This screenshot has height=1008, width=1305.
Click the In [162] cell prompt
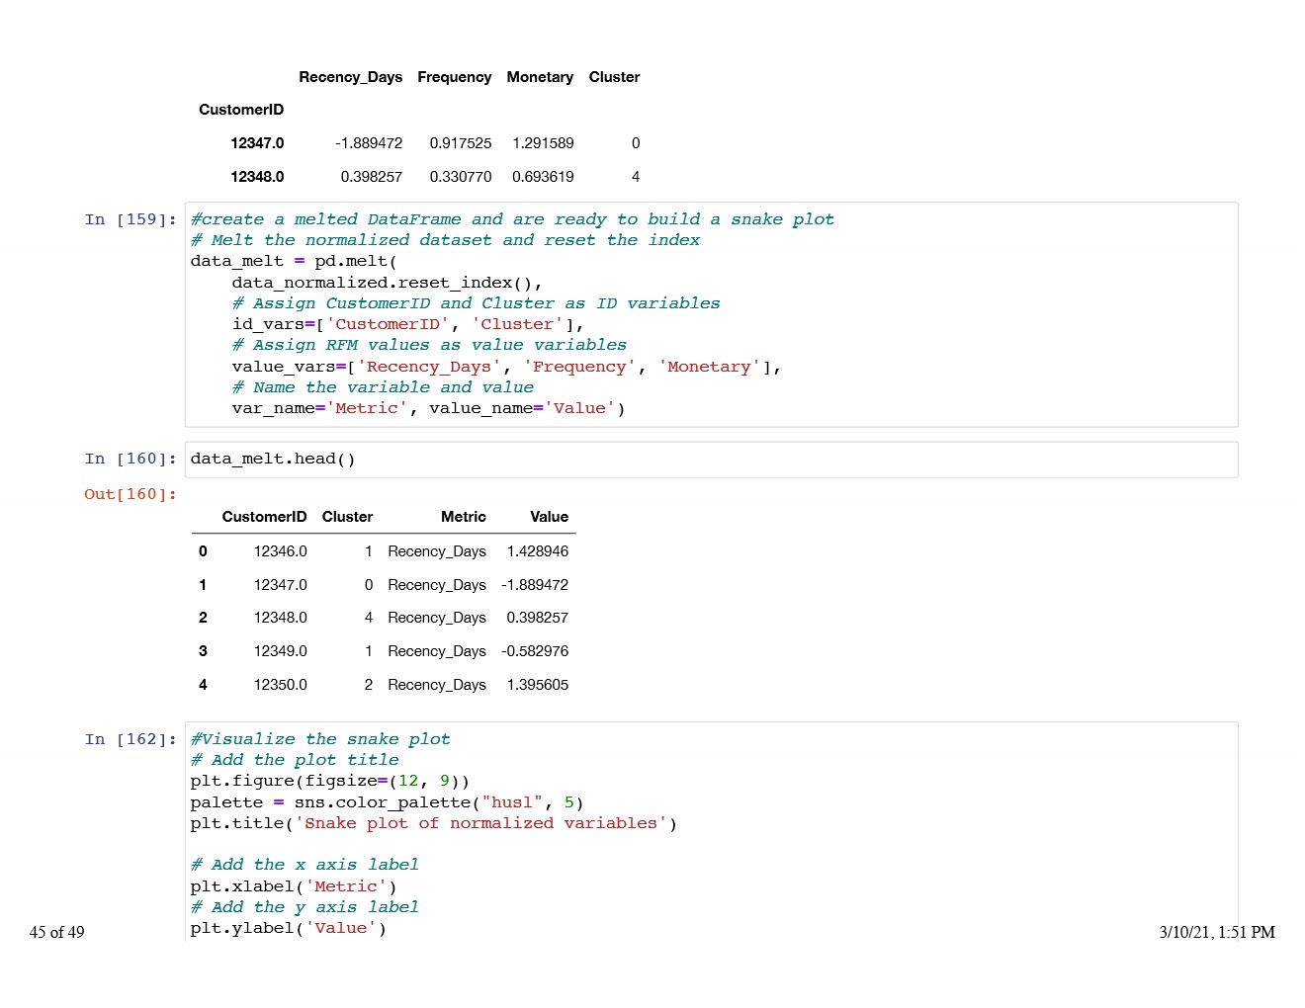(x=130, y=739)
